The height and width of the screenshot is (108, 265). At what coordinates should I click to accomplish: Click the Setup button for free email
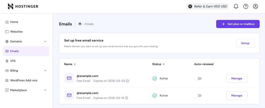click(245, 43)
